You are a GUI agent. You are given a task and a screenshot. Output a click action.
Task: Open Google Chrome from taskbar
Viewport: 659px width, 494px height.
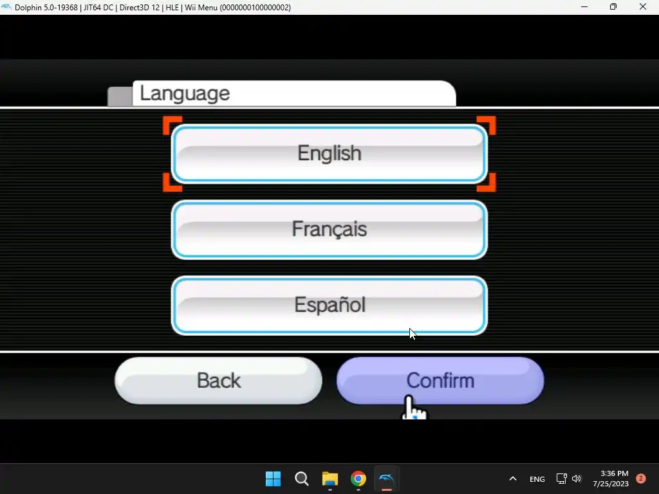358,479
